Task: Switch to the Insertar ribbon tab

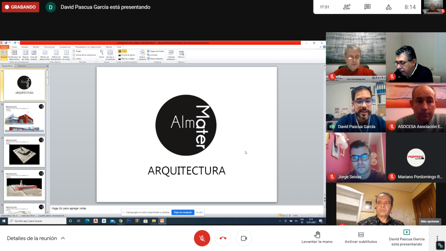Action: (25, 47)
